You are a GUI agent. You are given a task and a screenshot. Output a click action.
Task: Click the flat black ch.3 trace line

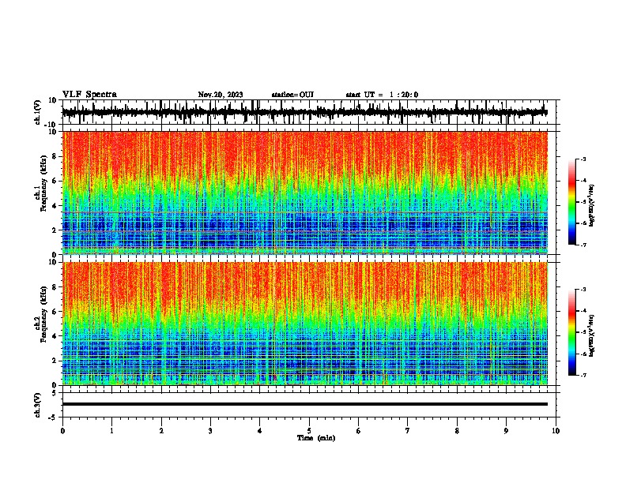pos(304,404)
